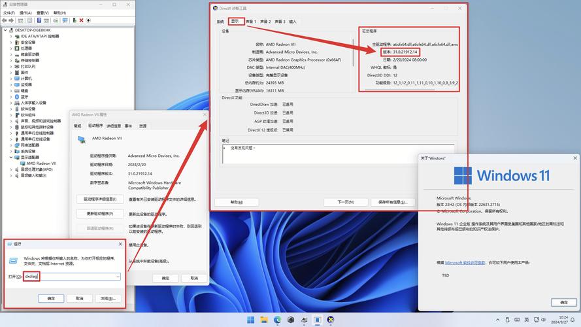
Task: Click the blue help icon in Device Manager toolbar
Action: [39, 20]
